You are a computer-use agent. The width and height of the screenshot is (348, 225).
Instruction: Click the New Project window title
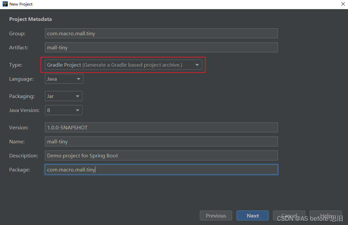[x=21, y=4]
